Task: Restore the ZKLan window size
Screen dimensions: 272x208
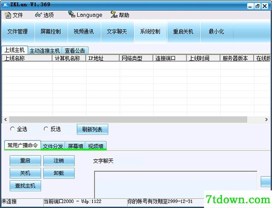Action: coord(257,6)
